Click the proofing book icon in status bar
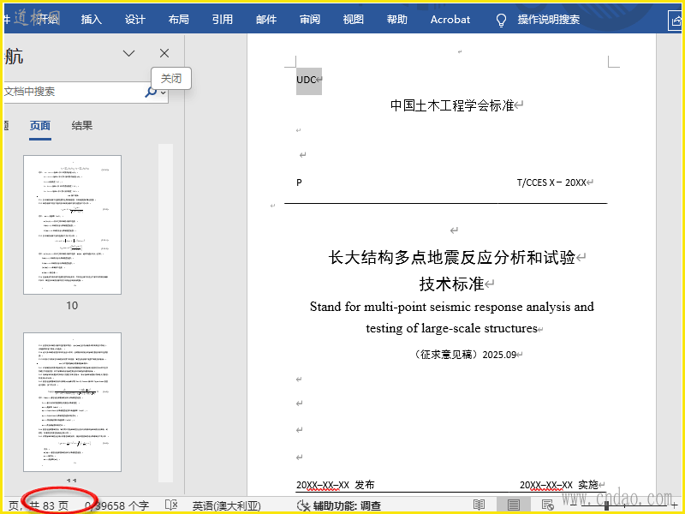 coord(170,505)
